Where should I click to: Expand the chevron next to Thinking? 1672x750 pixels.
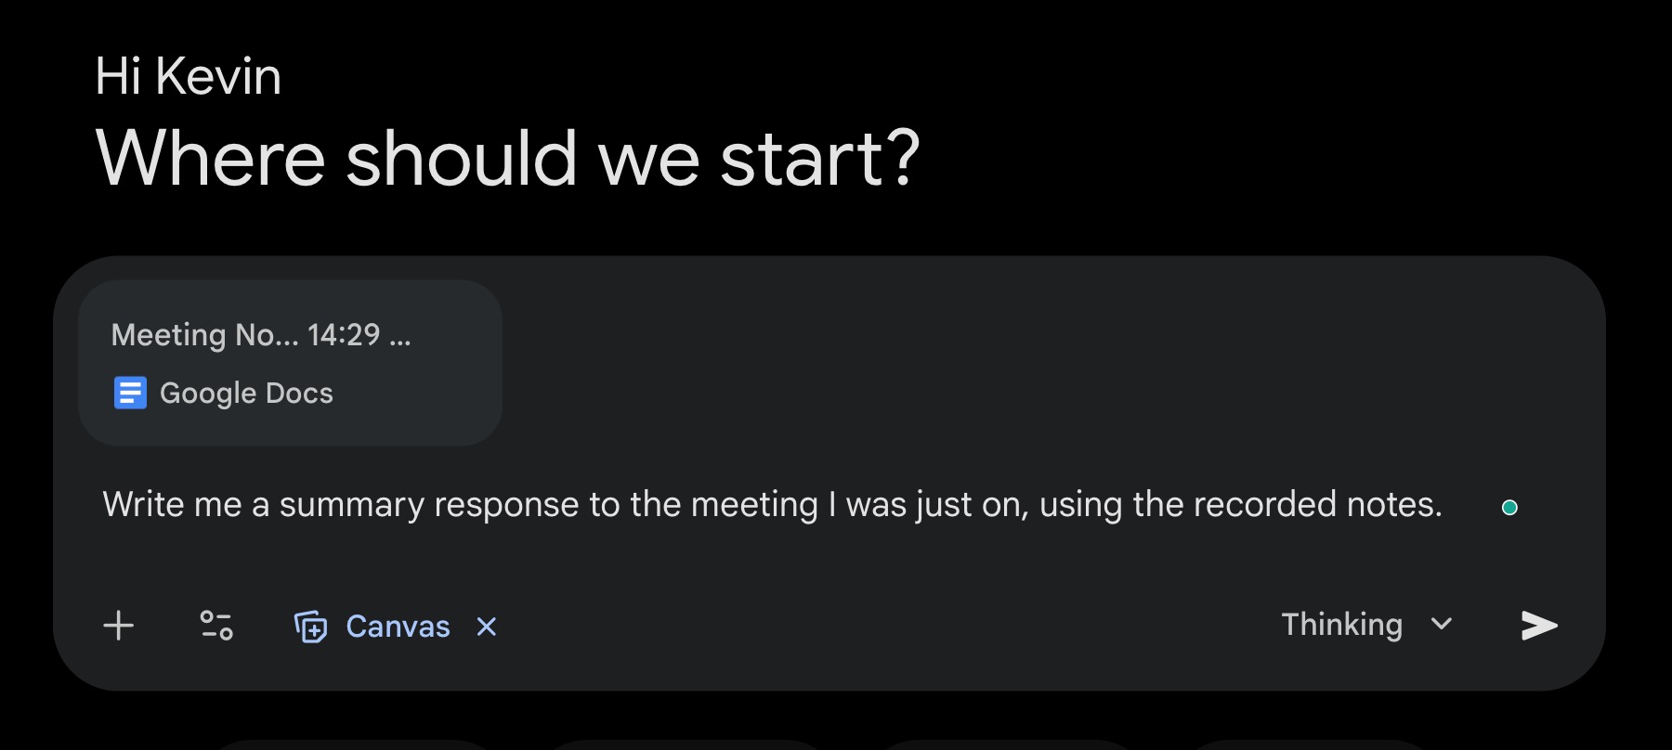coord(1441,624)
